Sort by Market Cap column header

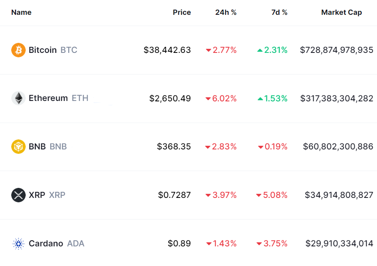click(x=341, y=12)
